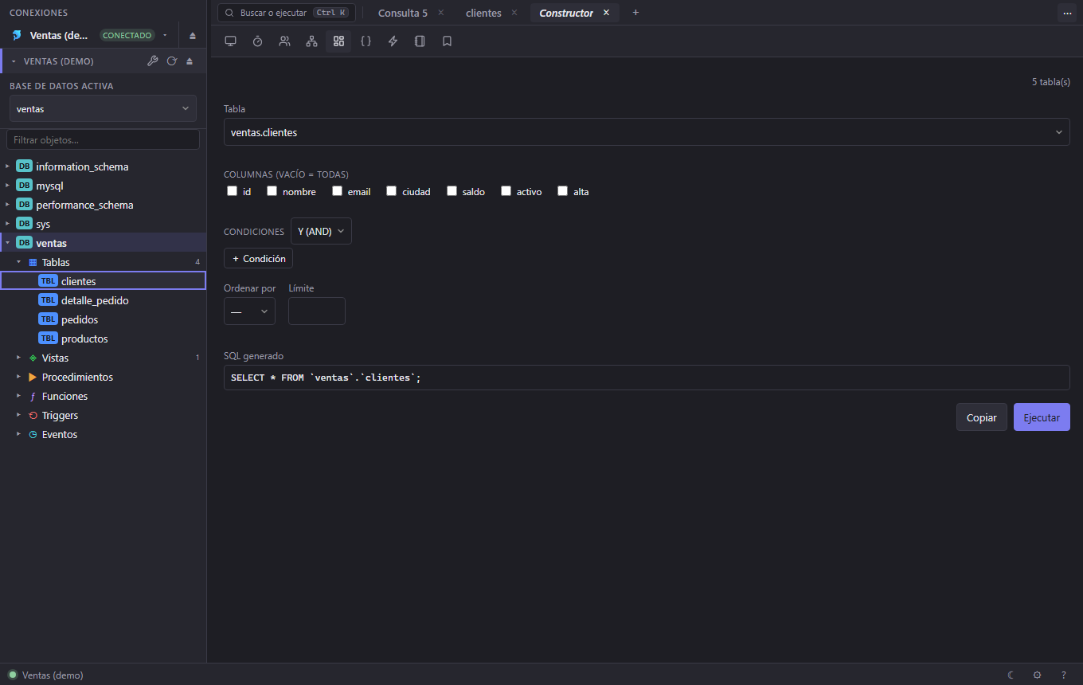Click the + Condición button
The width and height of the screenshot is (1083, 685).
click(259, 258)
